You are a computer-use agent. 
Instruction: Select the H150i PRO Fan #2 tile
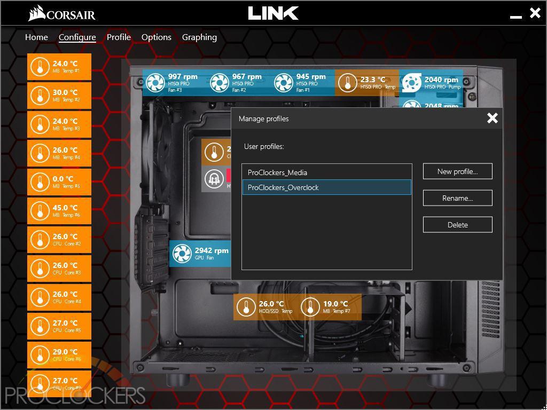click(x=239, y=83)
